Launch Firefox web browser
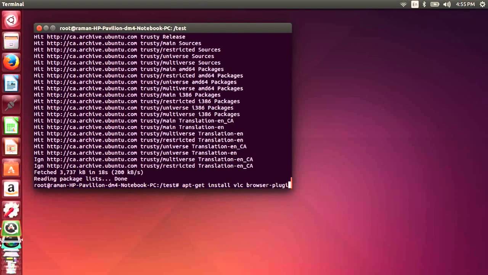The width and height of the screenshot is (488, 275). click(11, 62)
